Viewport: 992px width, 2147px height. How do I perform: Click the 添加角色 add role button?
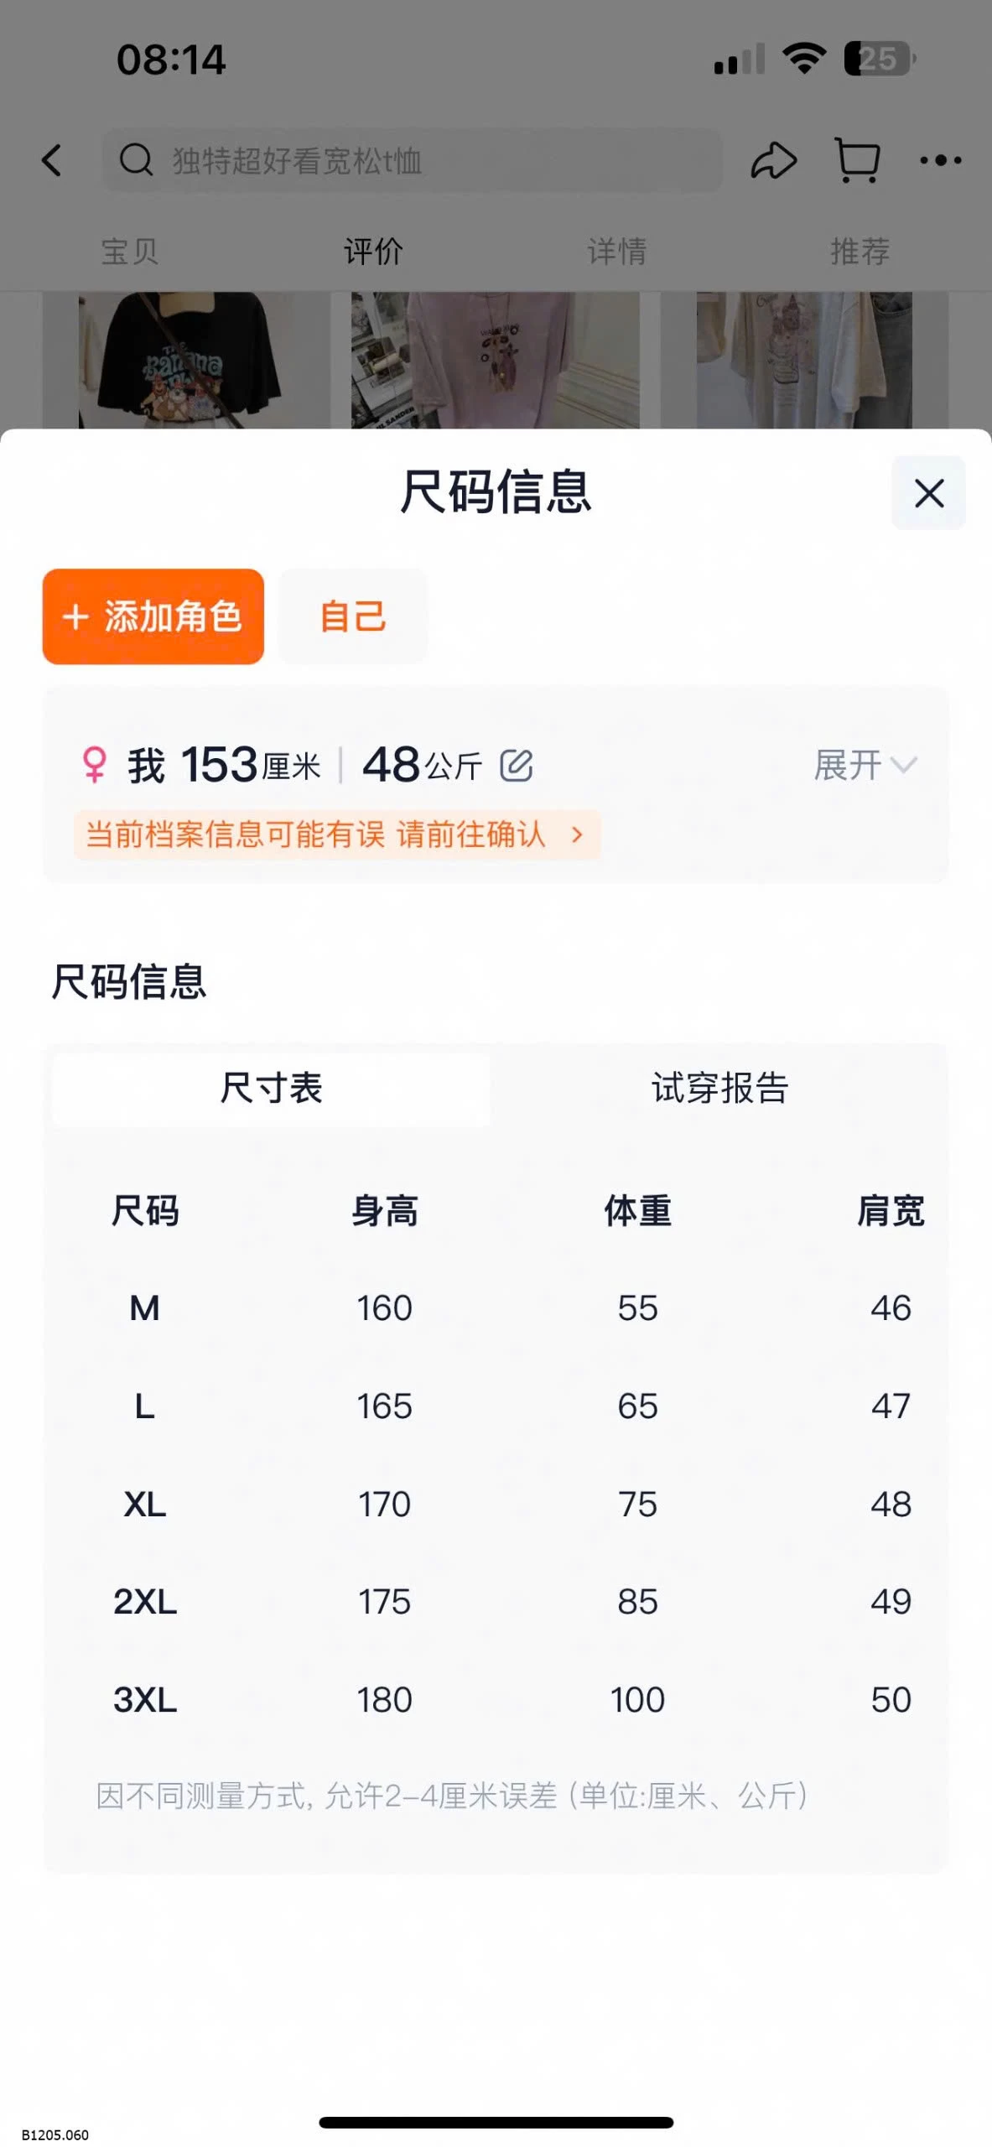153,616
